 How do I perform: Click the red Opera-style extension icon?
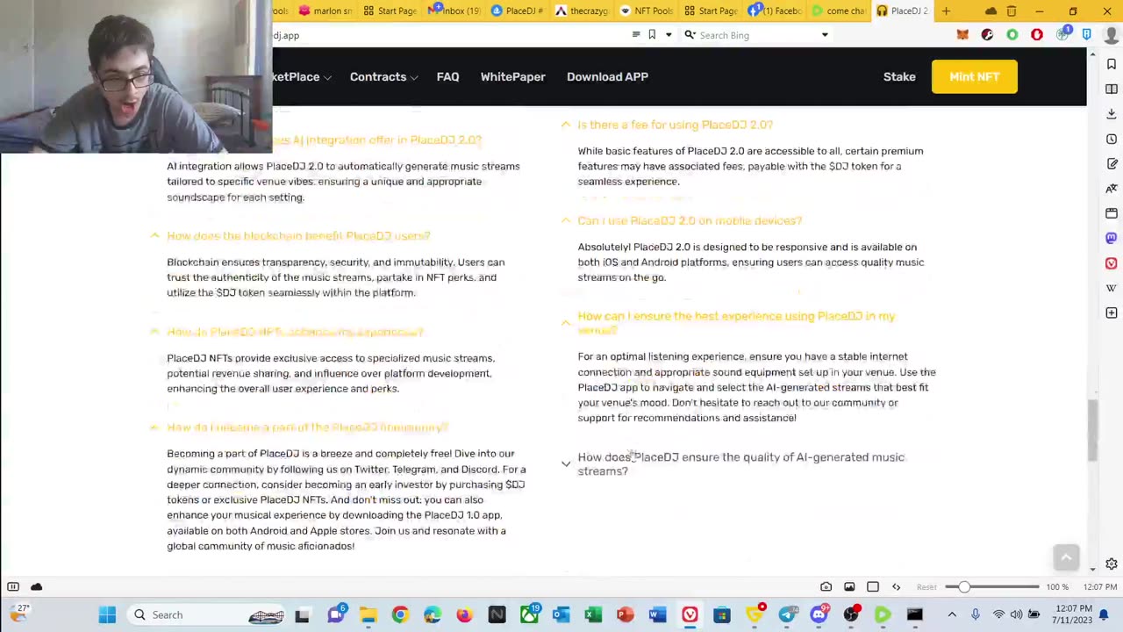click(1037, 35)
